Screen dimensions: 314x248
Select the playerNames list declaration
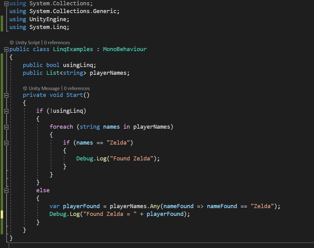click(x=76, y=73)
